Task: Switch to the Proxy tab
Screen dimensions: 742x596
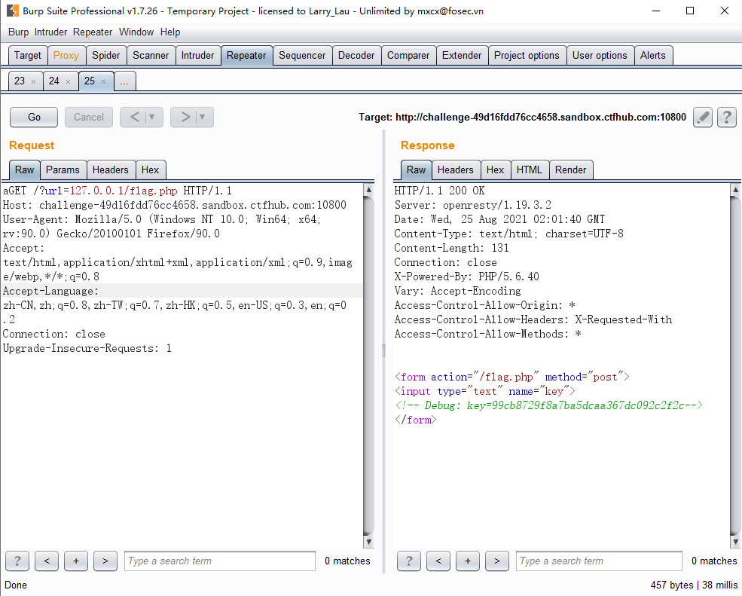Action: click(x=66, y=56)
